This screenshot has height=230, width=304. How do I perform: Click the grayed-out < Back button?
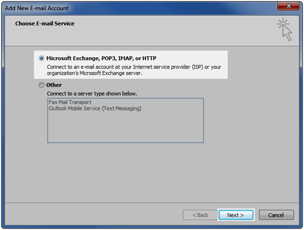coord(200,215)
